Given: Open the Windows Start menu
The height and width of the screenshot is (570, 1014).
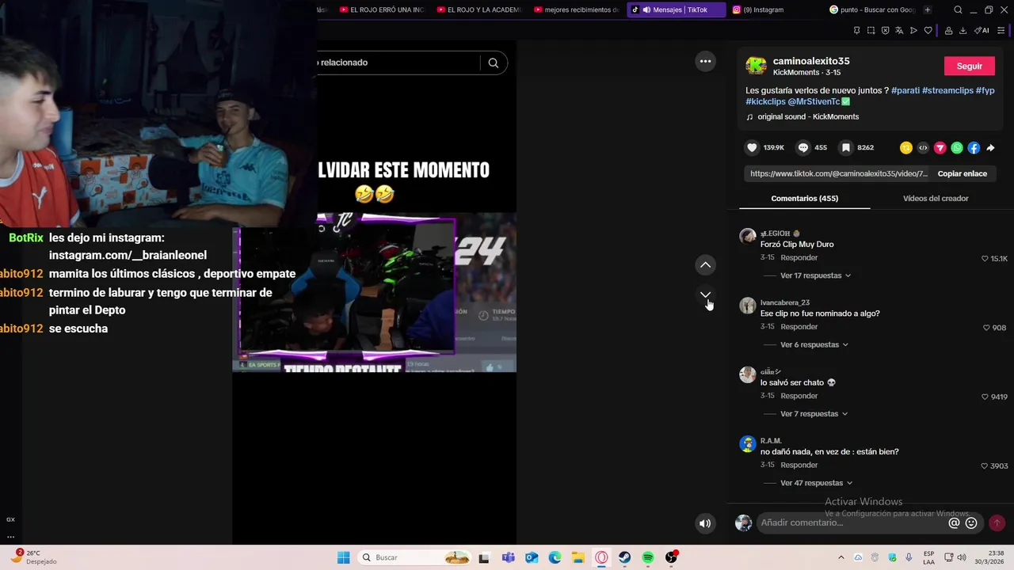Looking at the screenshot, I should [343, 557].
